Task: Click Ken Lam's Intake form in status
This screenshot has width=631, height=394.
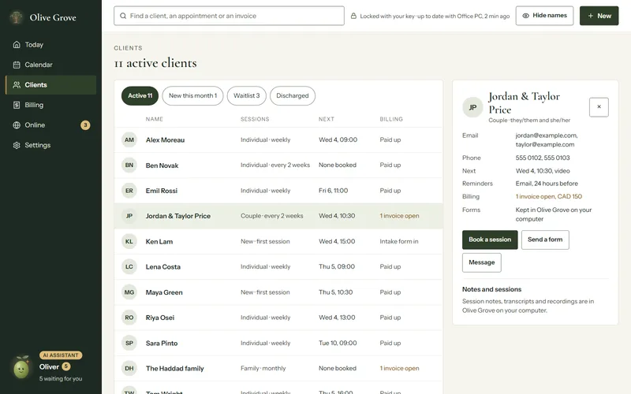Action: coord(399,241)
